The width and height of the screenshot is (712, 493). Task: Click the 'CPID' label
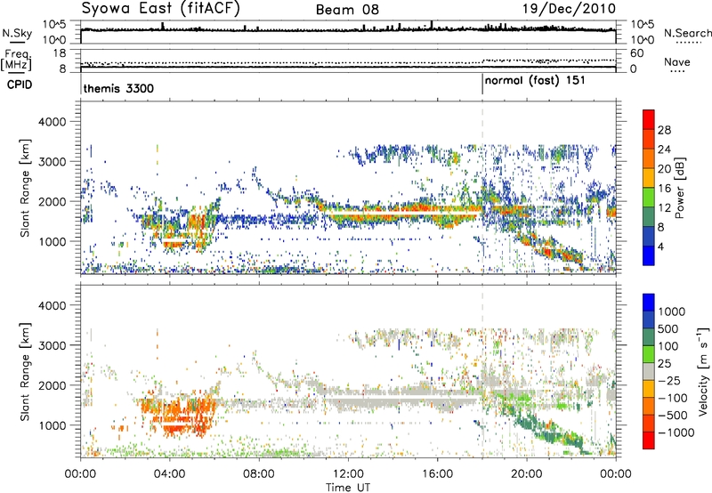pos(20,85)
